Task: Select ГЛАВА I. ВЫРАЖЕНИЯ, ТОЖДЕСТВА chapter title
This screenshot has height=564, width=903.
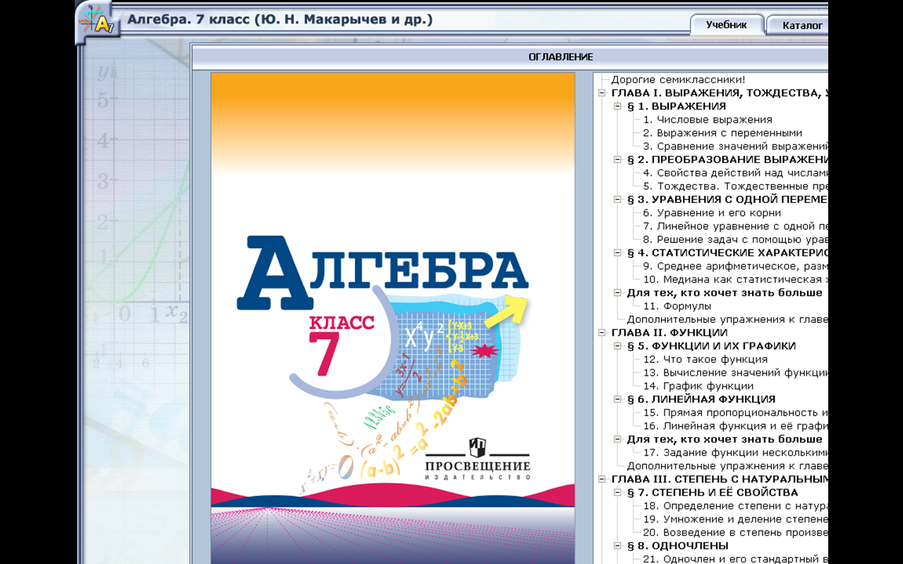Action: pyautogui.click(x=719, y=93)
